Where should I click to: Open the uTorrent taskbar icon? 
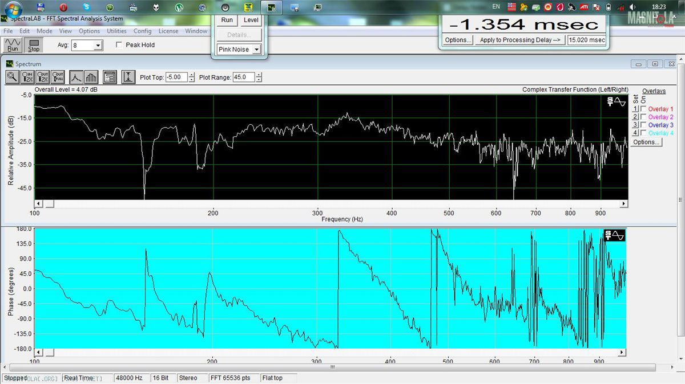(x=179, y=7)
